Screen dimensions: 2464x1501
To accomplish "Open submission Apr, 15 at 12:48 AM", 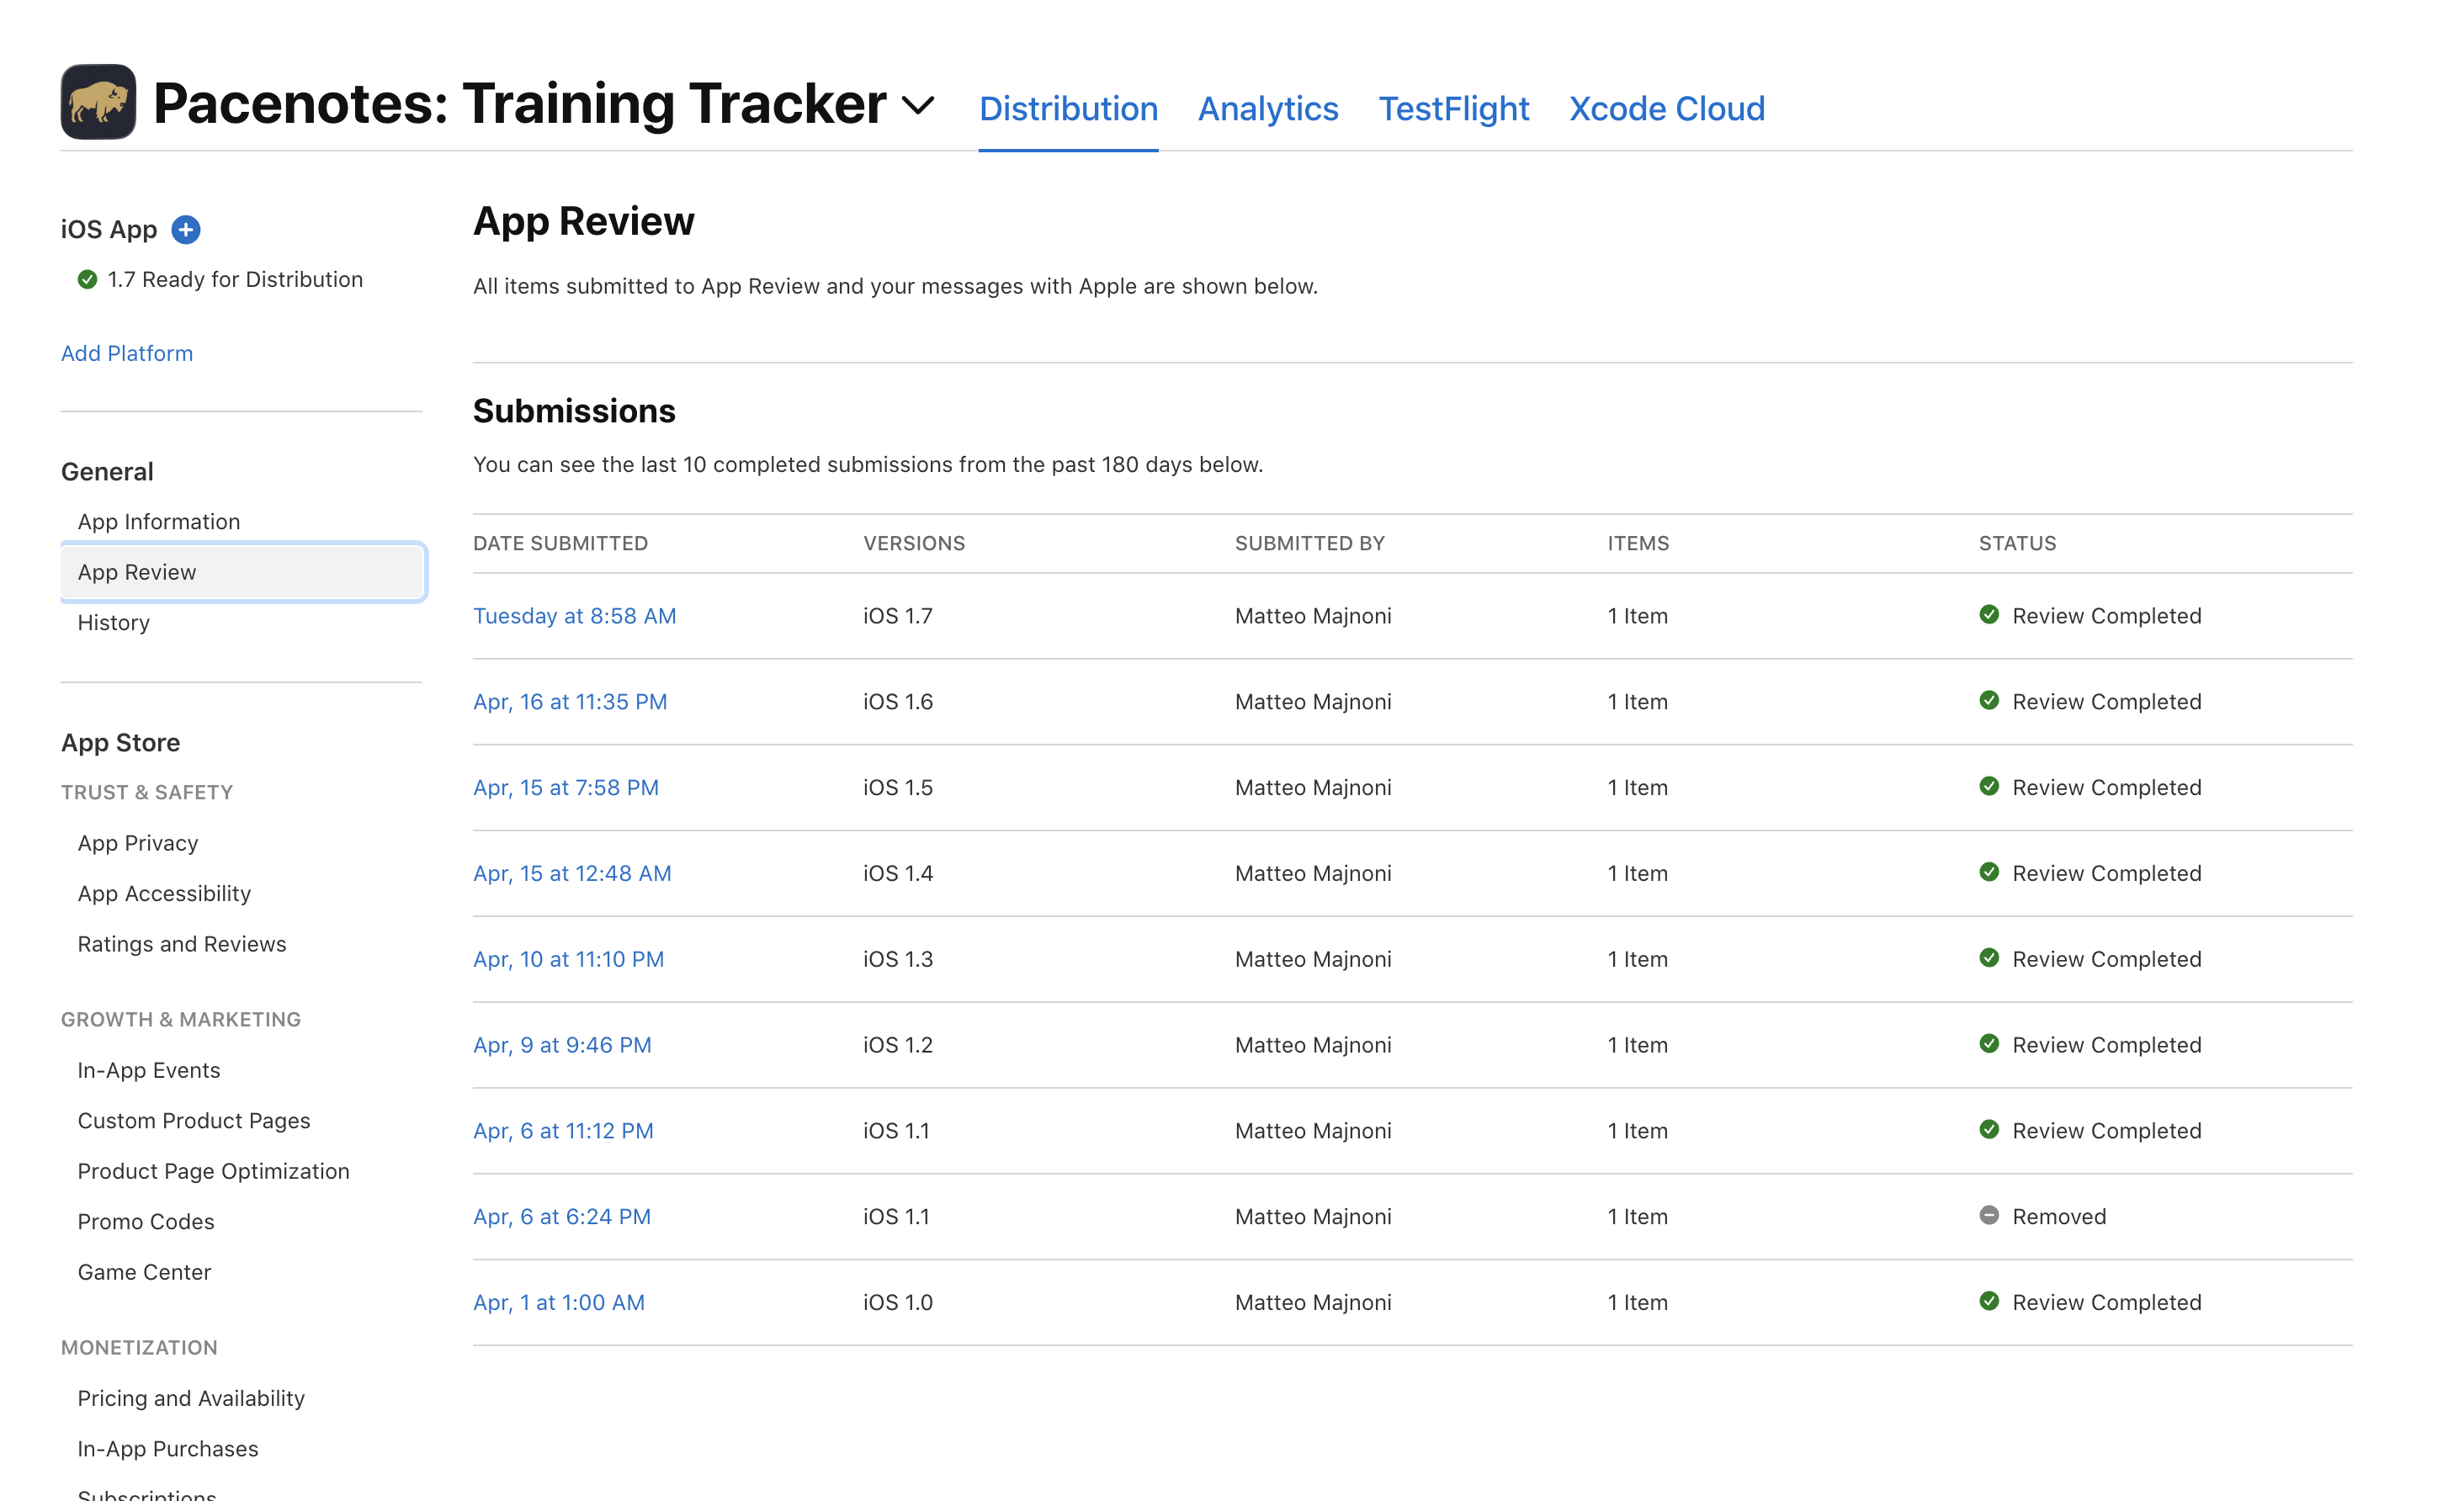I will (x=572, y=873).
